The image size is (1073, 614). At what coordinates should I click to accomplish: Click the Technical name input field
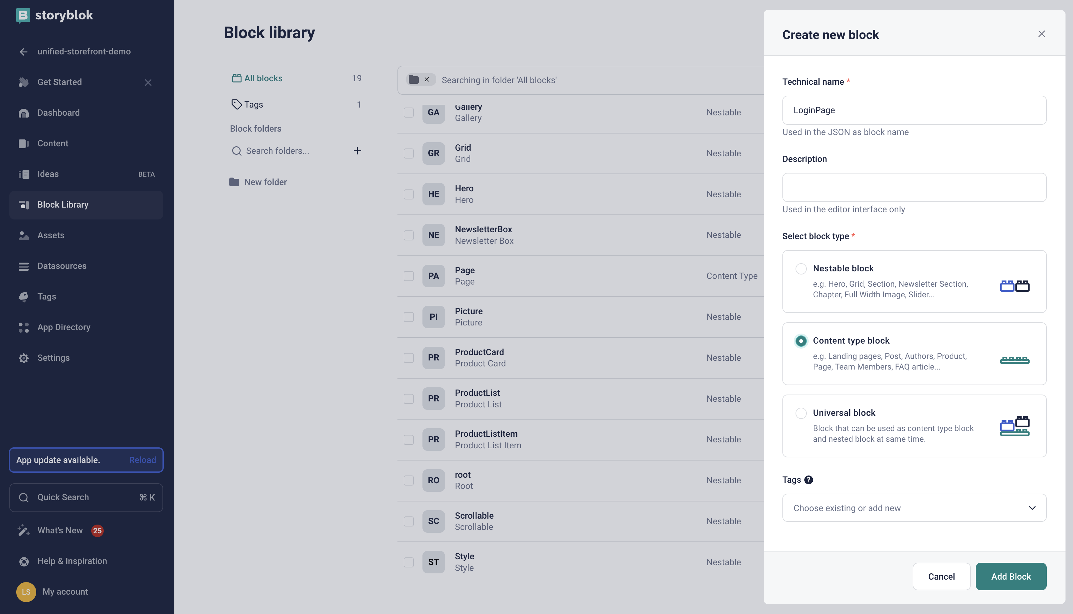(x=914, y=110)
